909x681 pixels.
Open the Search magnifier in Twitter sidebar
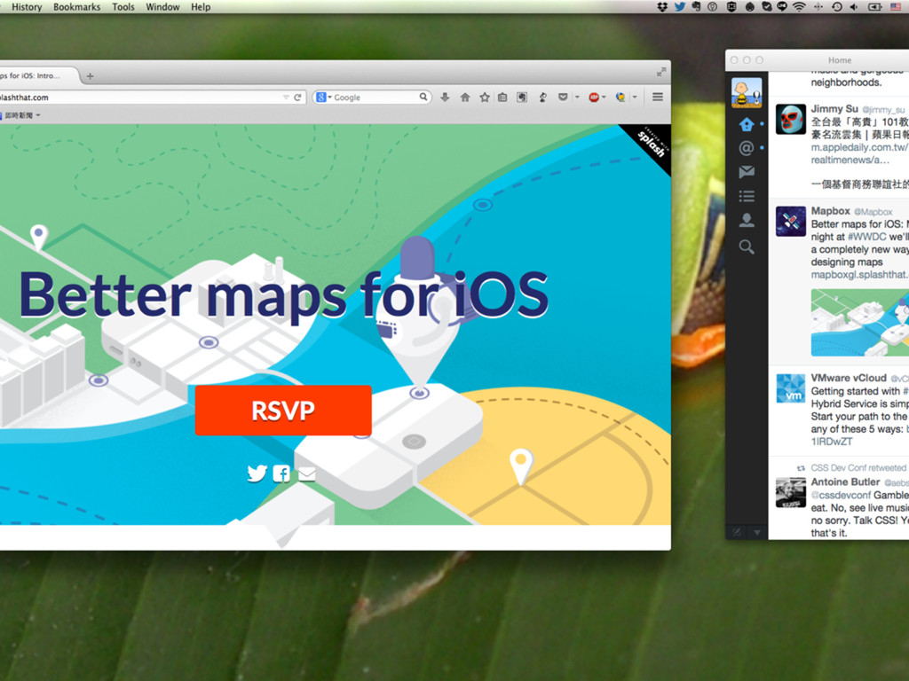tap(747, 247)
